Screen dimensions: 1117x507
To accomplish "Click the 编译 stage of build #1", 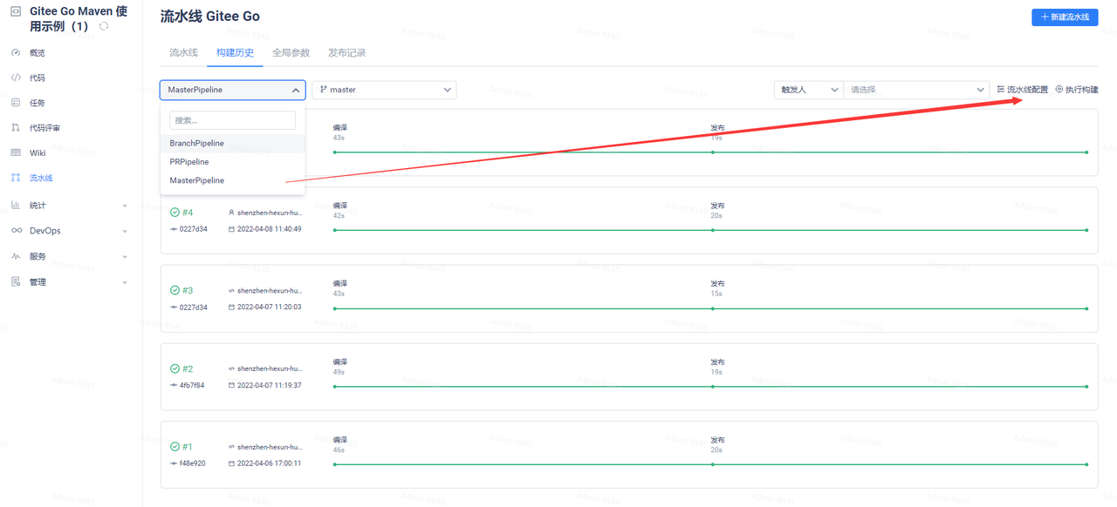I will click(339, 440).
